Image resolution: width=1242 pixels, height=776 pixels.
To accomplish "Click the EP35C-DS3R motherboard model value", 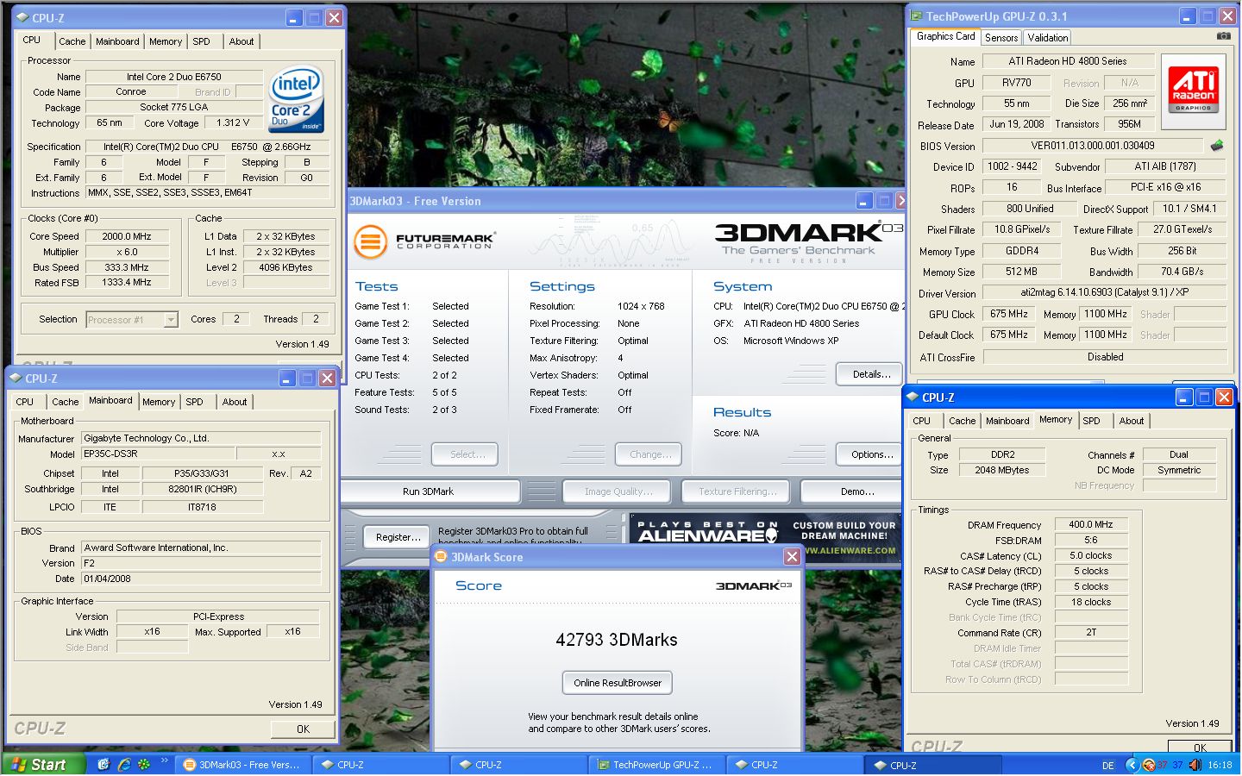I will [x=158, y=454].
